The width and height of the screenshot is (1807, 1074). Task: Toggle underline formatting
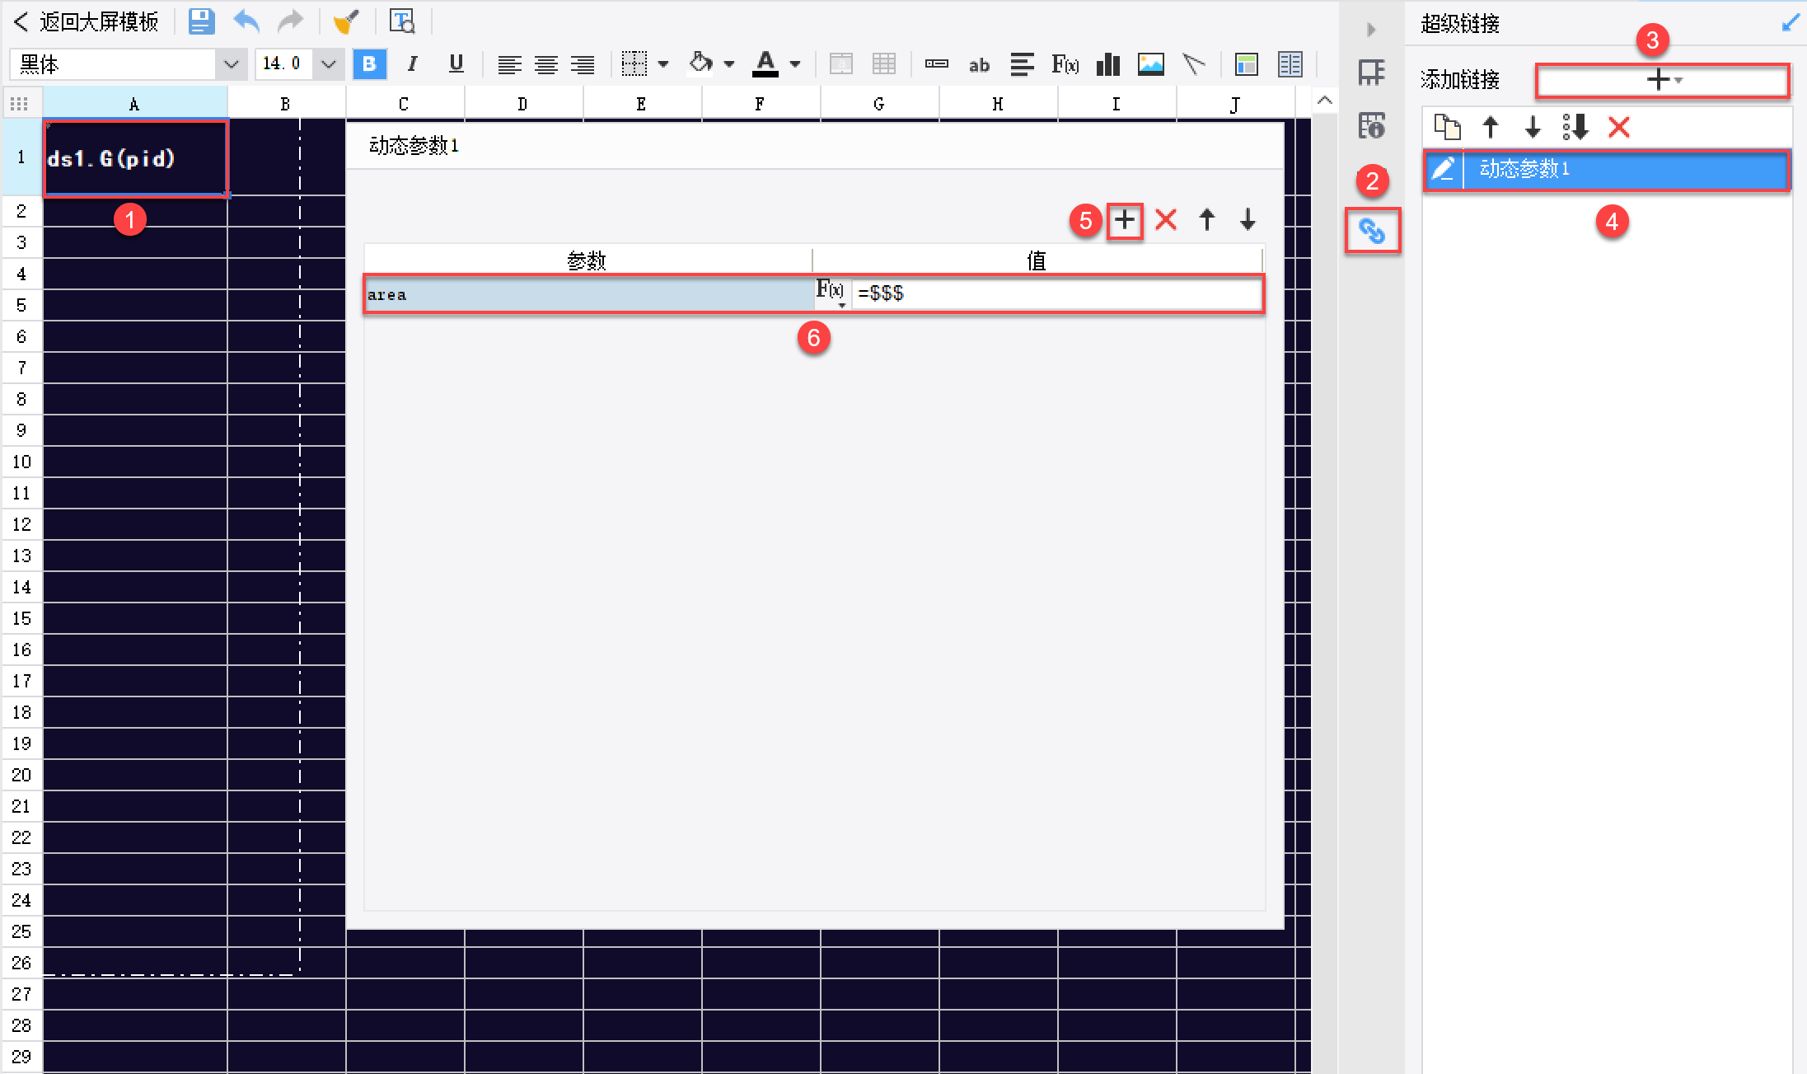point(456,64)
